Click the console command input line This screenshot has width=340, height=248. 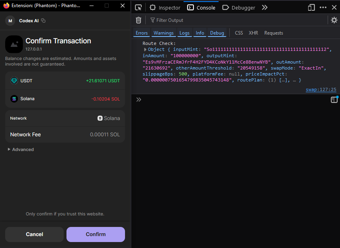[x=235, y=99]
